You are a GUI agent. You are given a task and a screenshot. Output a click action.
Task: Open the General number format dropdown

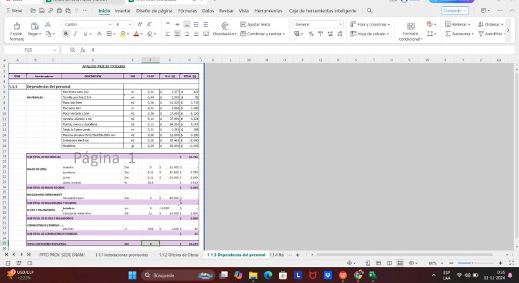(340, 24)
